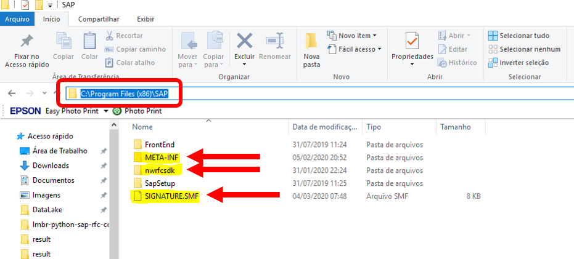Open Acesso rápido in navigation pane
Screen dimensions: 574x259
pyautogui.click(x=46, y=136)
